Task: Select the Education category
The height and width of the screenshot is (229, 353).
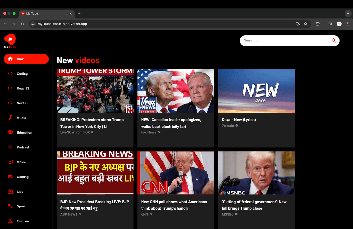Action: tap(26, 132)
